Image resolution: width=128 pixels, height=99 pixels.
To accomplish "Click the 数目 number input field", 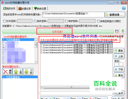I will [x=119, y=64].
